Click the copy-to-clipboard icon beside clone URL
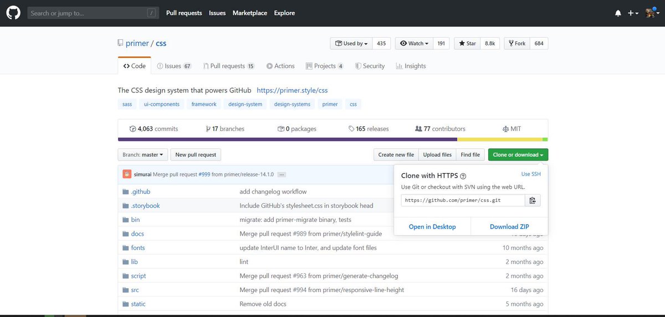The height and width of the screenshot is (317, 665). click(533, 200)
